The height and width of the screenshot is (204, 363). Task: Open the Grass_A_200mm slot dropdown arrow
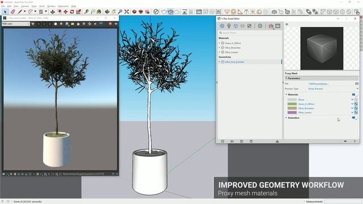(x=352, y=104)
